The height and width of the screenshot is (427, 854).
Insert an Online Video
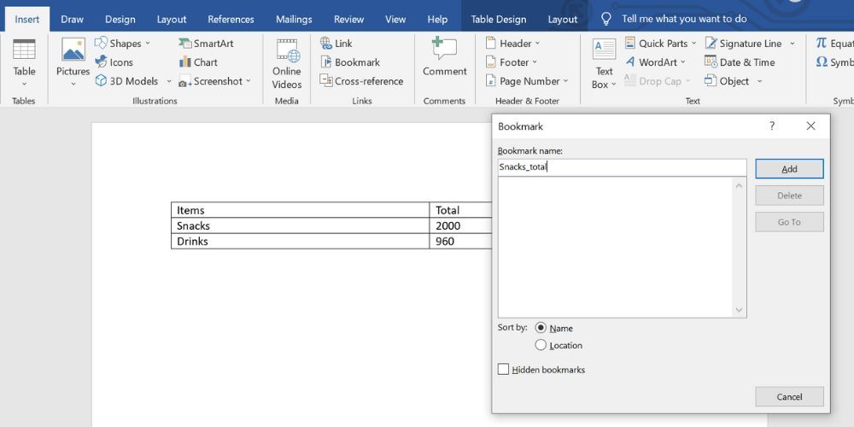[x=287, y=63]
